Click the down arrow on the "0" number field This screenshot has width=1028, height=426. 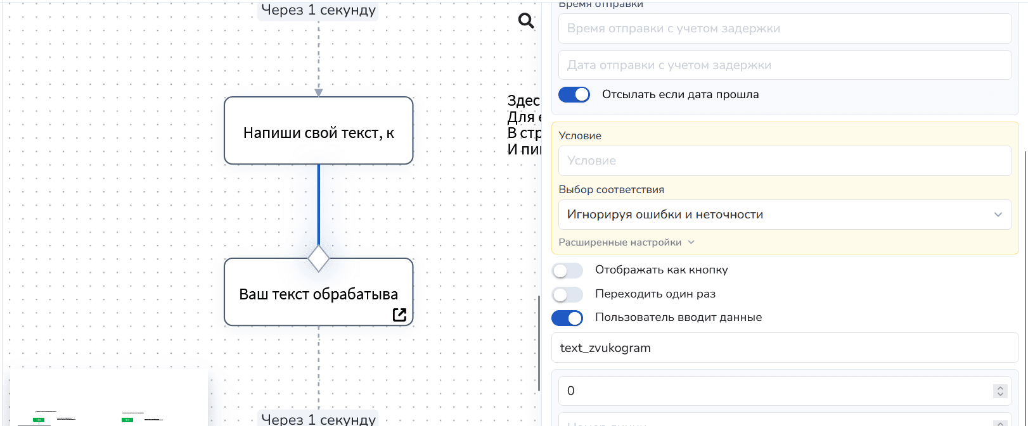click(x=1000, y=394)
